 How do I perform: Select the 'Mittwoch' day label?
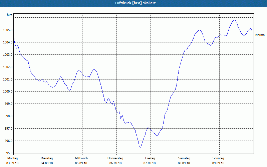[81, 158]
